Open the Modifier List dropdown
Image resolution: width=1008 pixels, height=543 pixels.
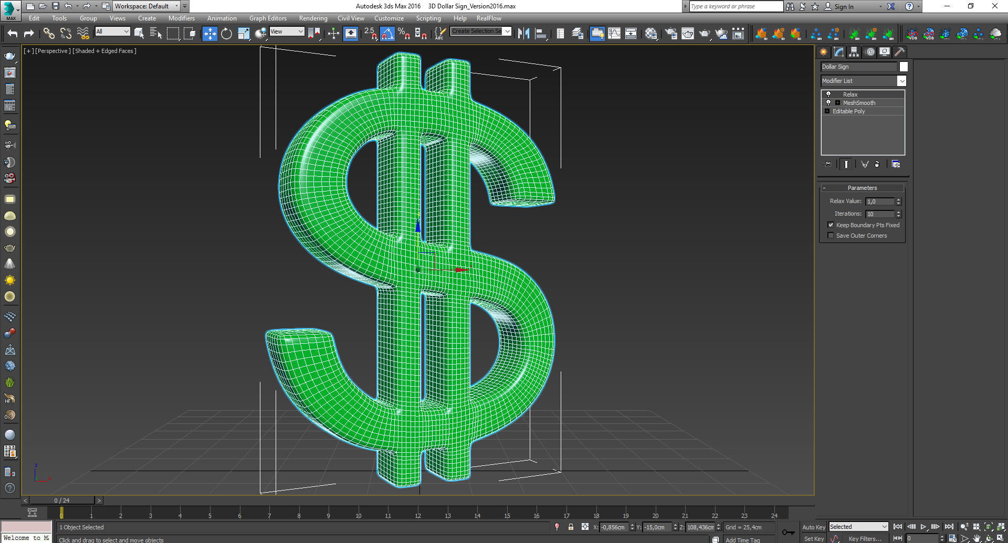[x=901, y=81]
